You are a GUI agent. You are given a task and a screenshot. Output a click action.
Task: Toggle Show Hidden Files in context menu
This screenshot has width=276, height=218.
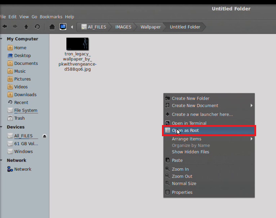(x=190, y=152)
